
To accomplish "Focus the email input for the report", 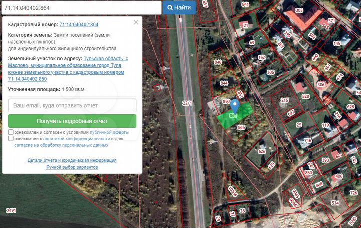I will tap(72, 106).
